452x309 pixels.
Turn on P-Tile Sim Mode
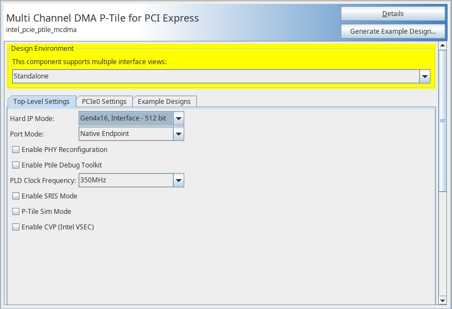(x=16, y=212)
